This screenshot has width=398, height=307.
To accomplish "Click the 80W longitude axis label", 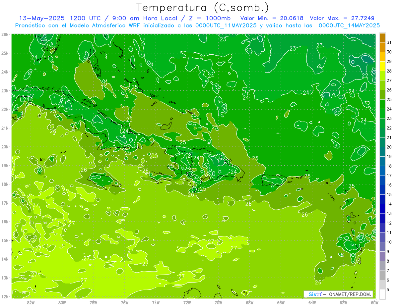I will (x=62, y=302).
